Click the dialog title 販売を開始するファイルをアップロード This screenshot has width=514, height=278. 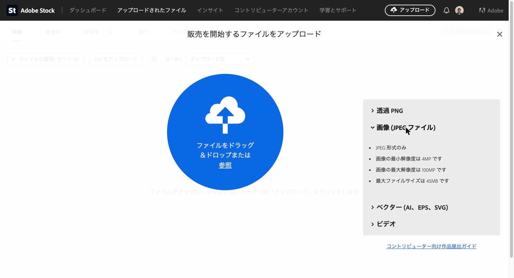254,34
